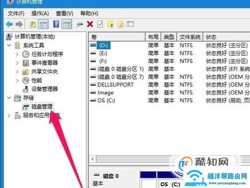Click the list view settings toolbar icon
250x188 pixels.
click(x=130, y=24)
